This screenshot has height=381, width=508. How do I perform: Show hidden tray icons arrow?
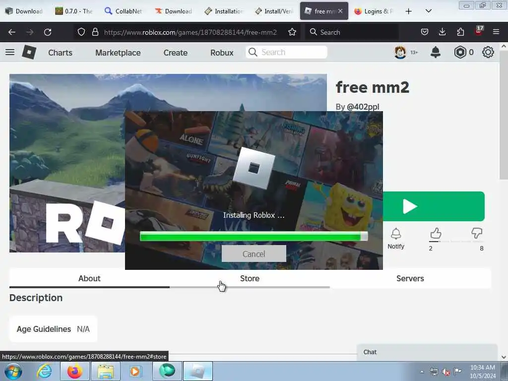click(x=422, y=372)
